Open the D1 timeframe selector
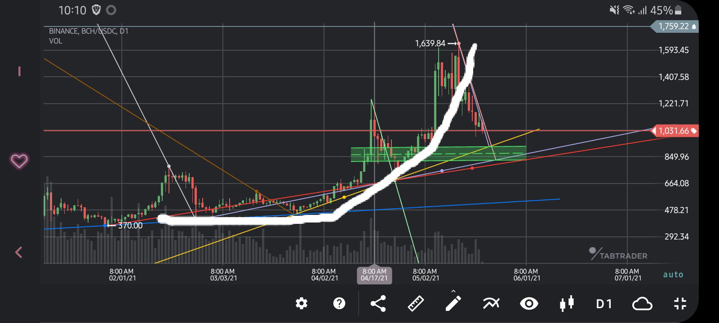 pyautogui.click(x=604, y=304)
